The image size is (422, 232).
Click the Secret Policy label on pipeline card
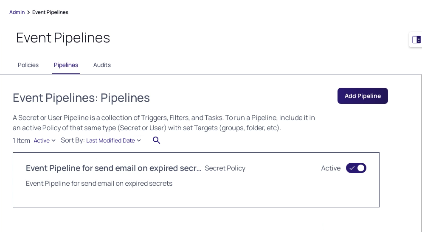click(x=225, y=168)
